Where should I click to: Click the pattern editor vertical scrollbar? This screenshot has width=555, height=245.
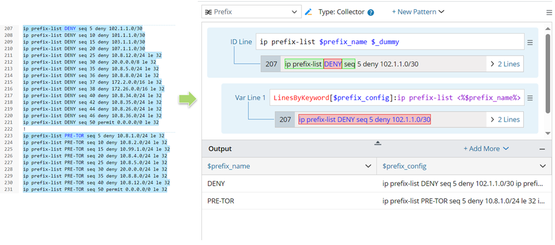tap(548, 70)
